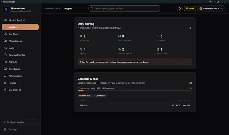Viewport: 229px width, 135px height.
Task: Click the Mission Control grid icon
Action: pyautogui.click(x=5, y=20)
